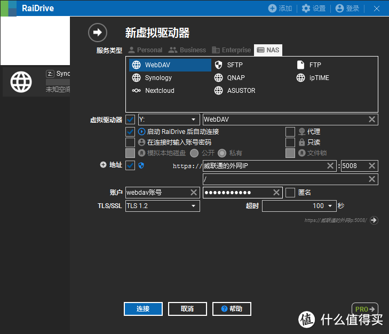Clear the password field
The height and width of the screenshot is (334, 389).
276,192
